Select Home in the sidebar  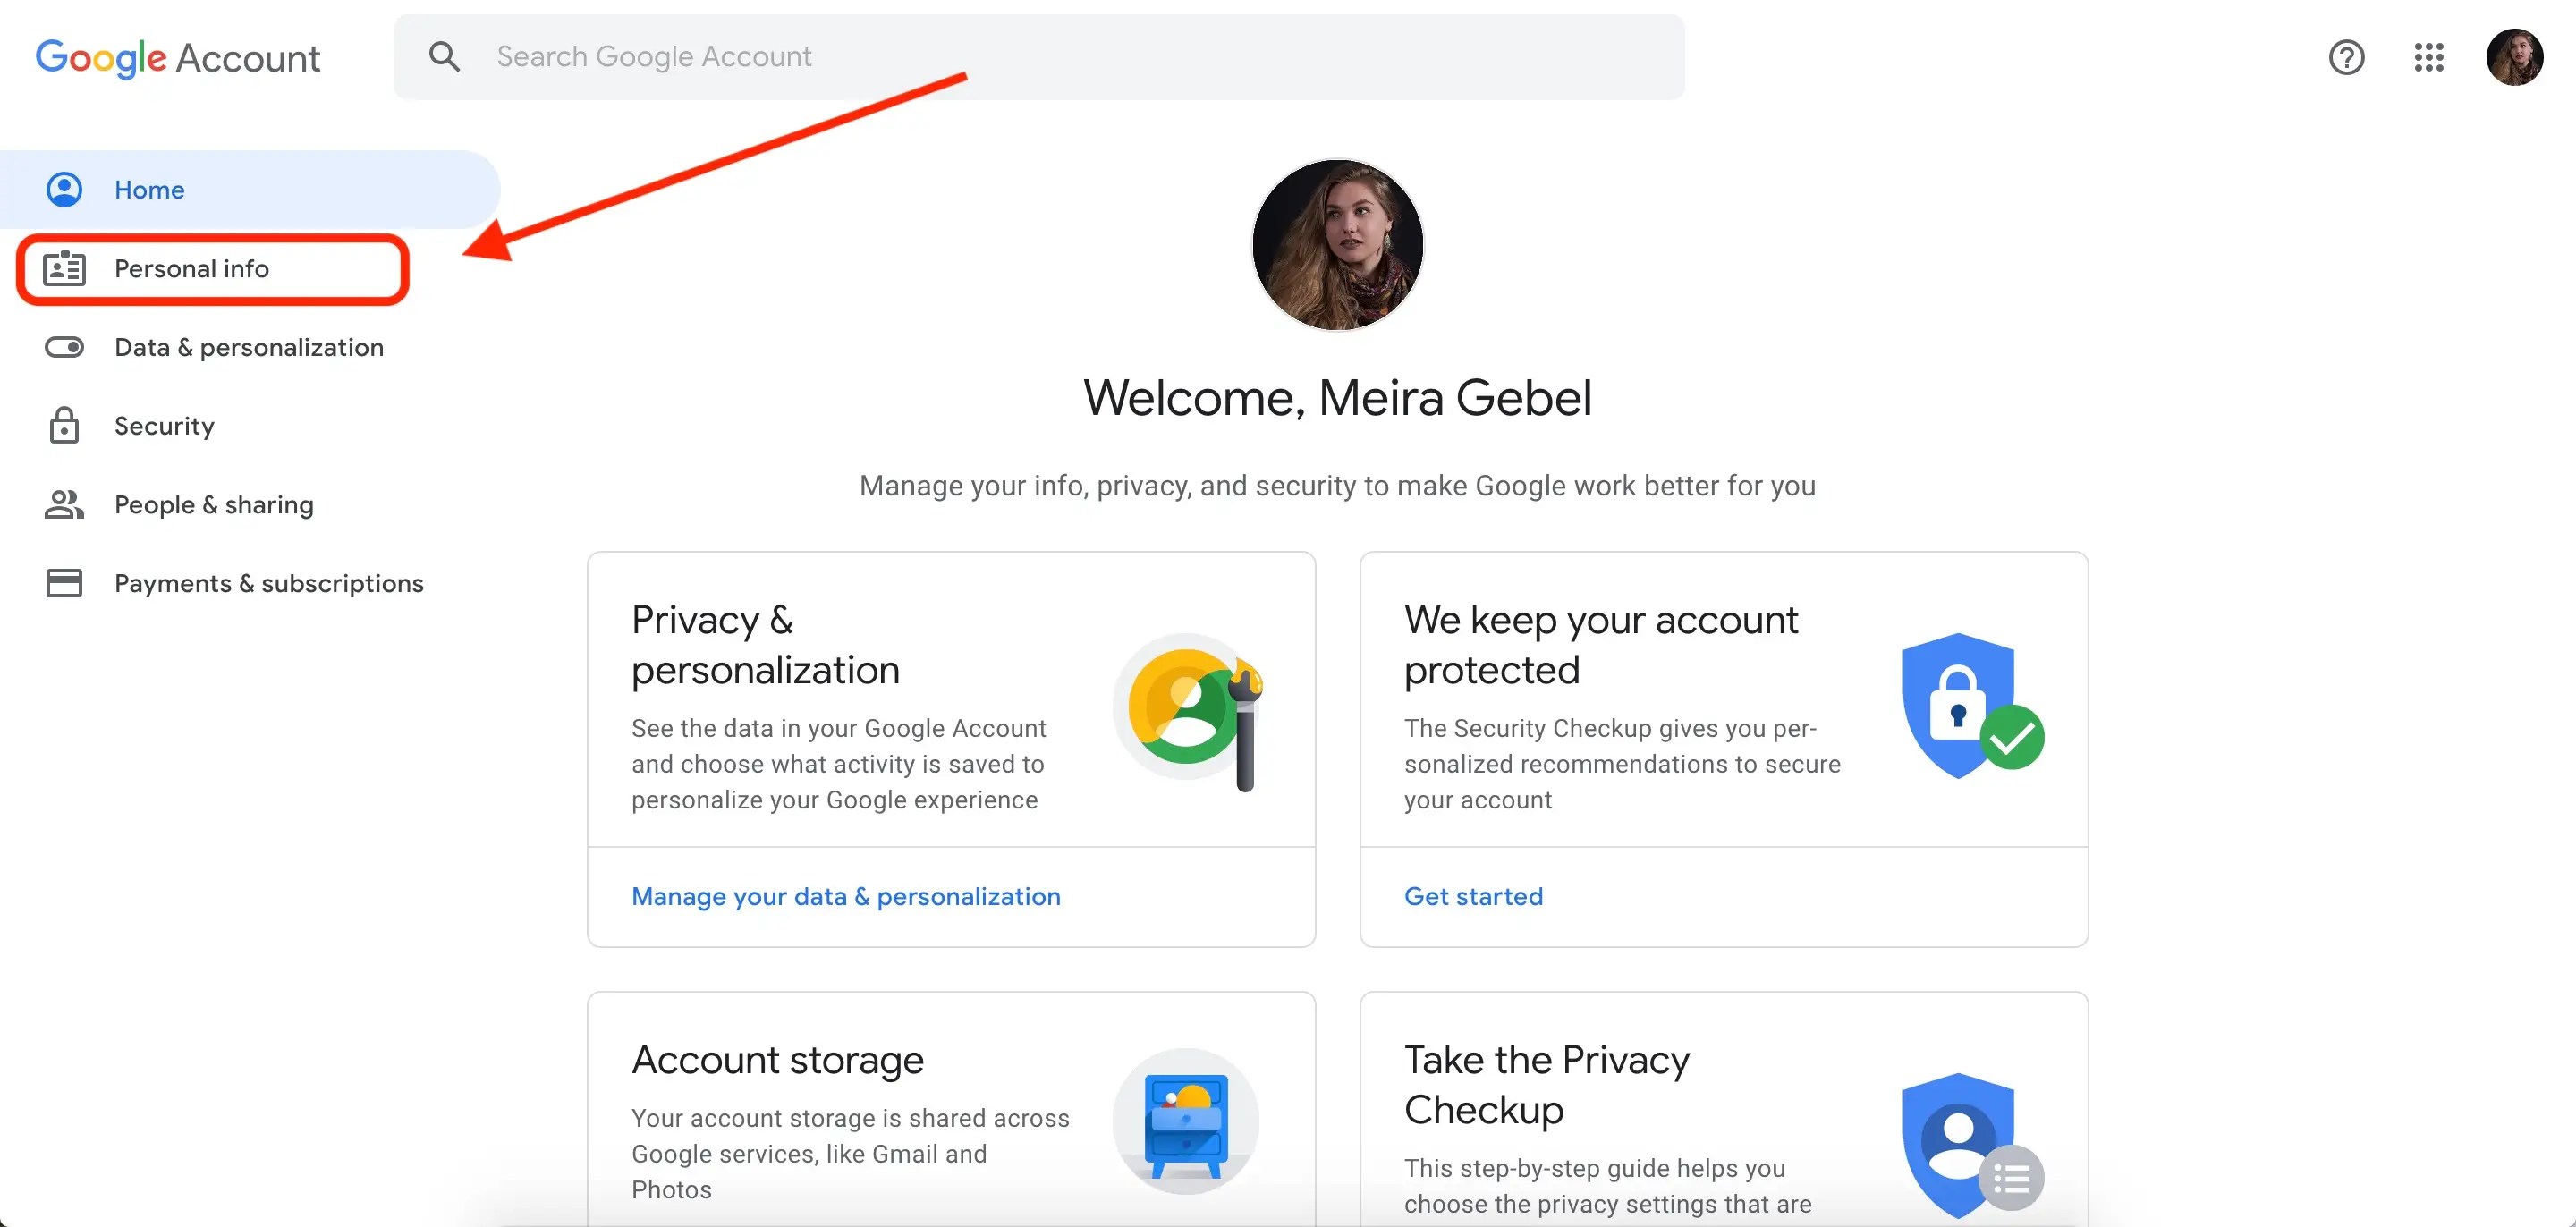click(149, 190)
